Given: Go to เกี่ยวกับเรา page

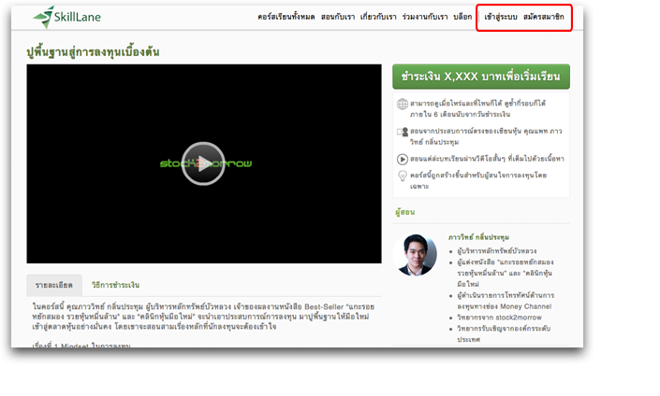Looking at the screenshot, I should click(x=378, y=17).
